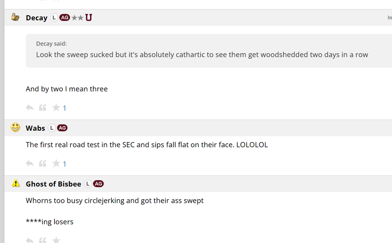Viewport: 392px width, 243px height.
Task: Open Decay's user profile
Action: click(x=36, y=18)
